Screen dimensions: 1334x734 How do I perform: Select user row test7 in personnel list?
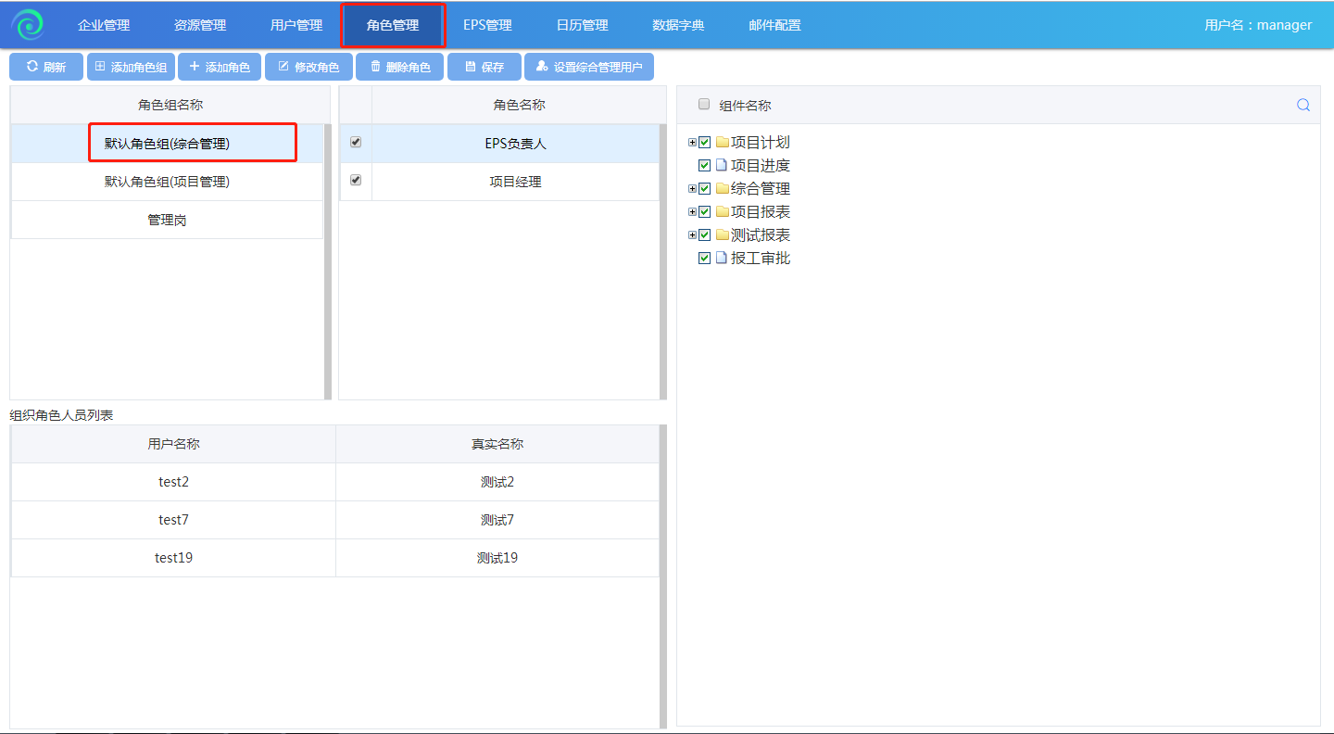pos(173,520)
